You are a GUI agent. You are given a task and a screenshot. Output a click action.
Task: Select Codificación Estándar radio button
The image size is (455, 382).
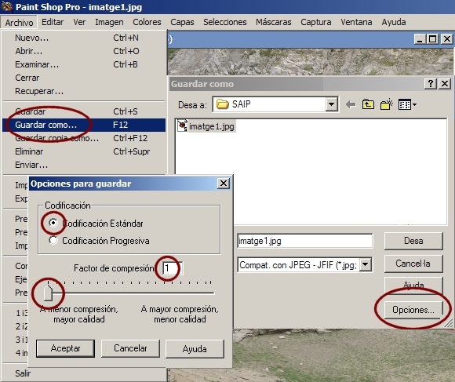[x=53, y=223]
